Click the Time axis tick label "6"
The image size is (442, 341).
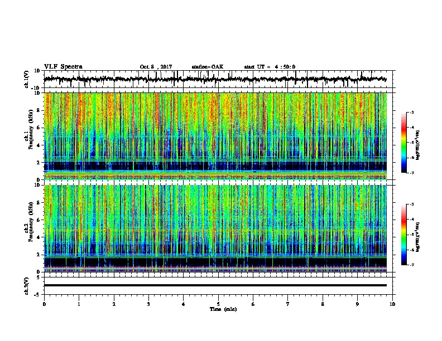point(253,304)
